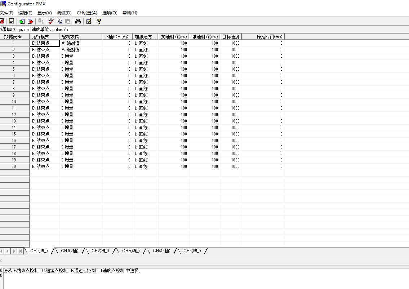Image resolution: width=409 pixels, height=289 pixels.
Task: Switch to the CH3(4轴) tab
Action: point(131,251)
